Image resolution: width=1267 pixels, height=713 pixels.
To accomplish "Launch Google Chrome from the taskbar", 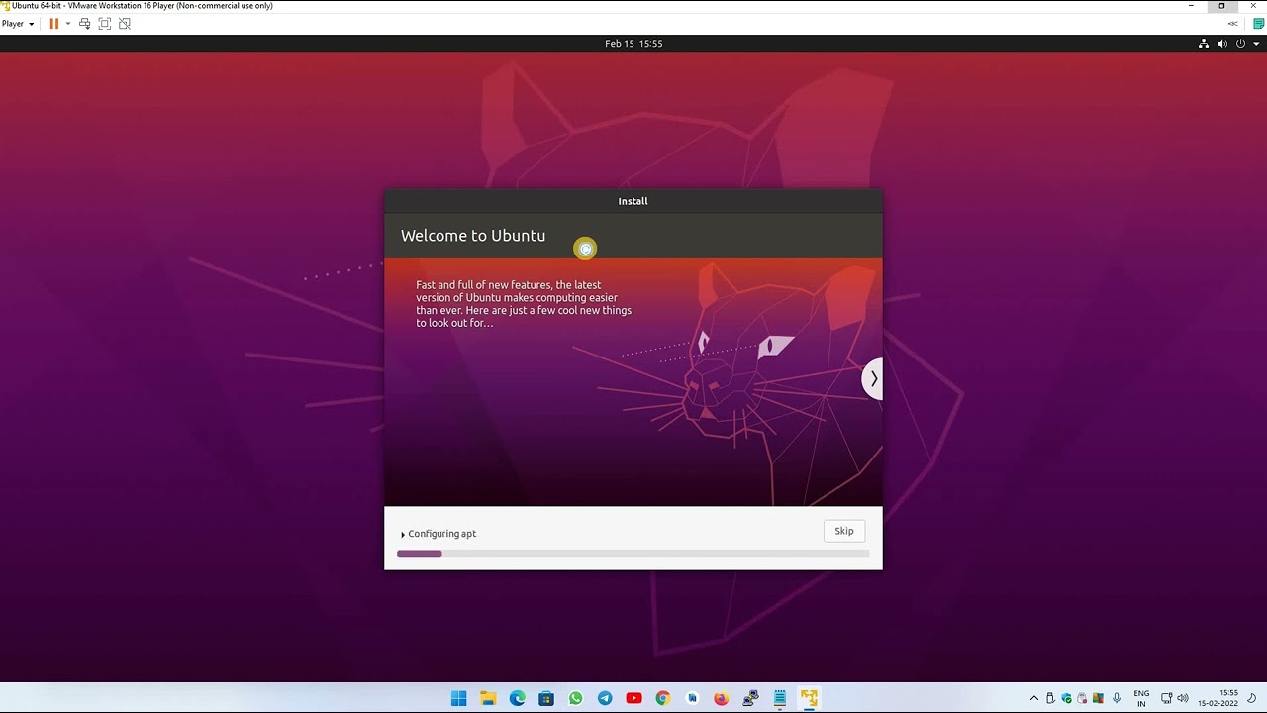I will coord(663,698).
